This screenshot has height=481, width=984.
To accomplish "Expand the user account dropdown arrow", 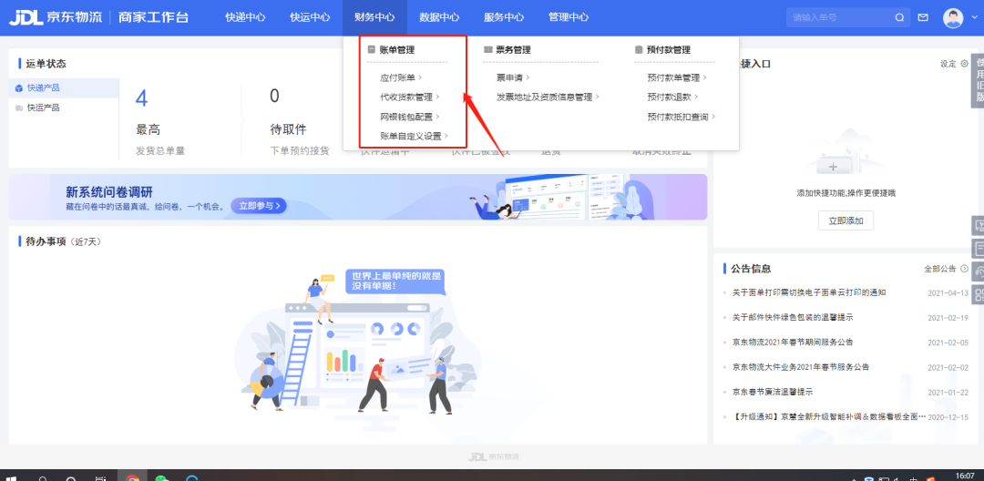I will point(972,18).
